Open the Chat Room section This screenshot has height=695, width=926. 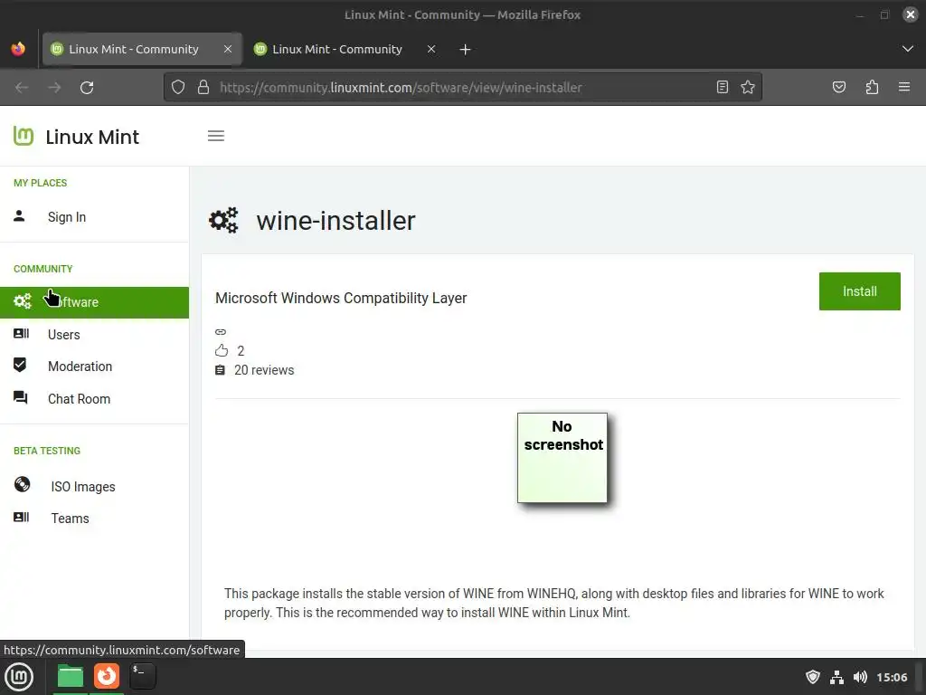click(x=80, y=399)
